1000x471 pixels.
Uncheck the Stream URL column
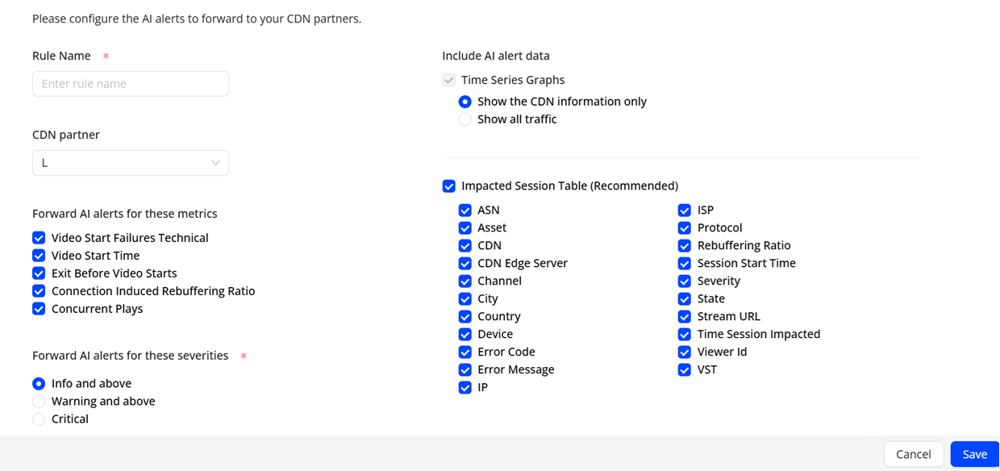pyautogui.click(x=685, y=317)
